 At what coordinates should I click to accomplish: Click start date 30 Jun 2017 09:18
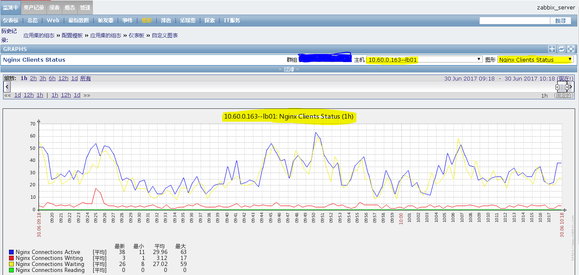[469, 78]
